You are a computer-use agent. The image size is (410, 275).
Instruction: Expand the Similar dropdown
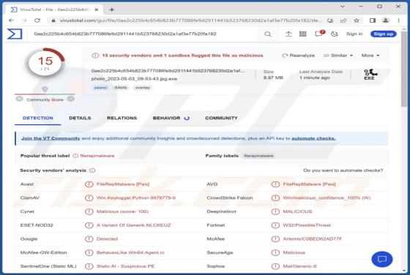coord(338,56)
